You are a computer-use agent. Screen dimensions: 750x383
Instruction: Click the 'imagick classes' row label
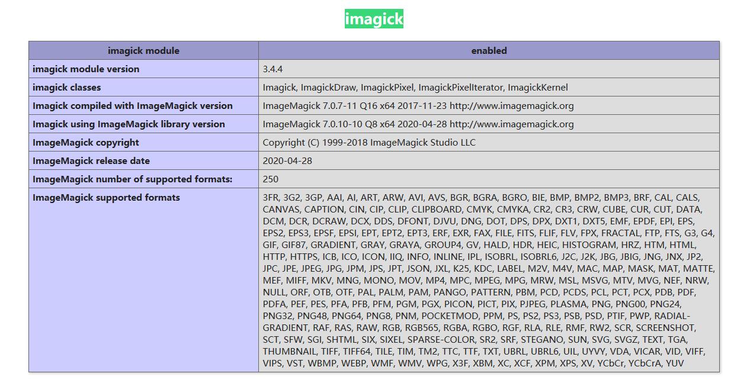[x=67, y=88]
